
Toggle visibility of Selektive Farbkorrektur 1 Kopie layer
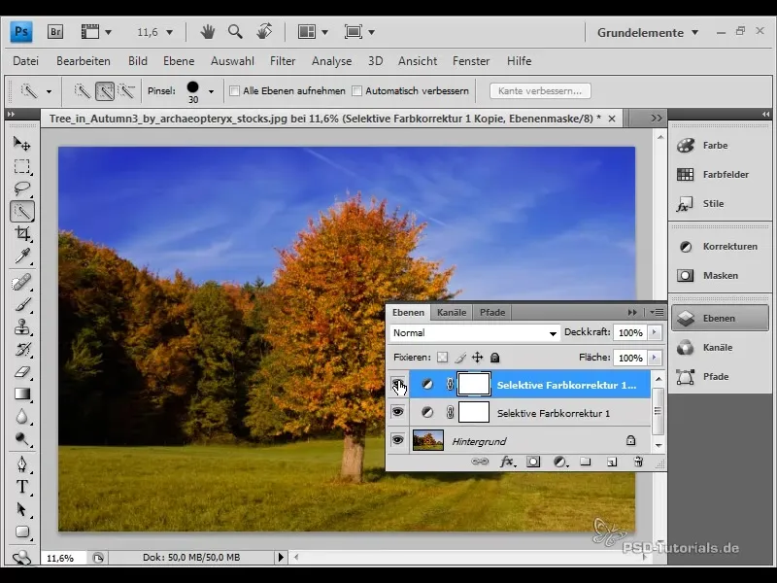[397, 384]
